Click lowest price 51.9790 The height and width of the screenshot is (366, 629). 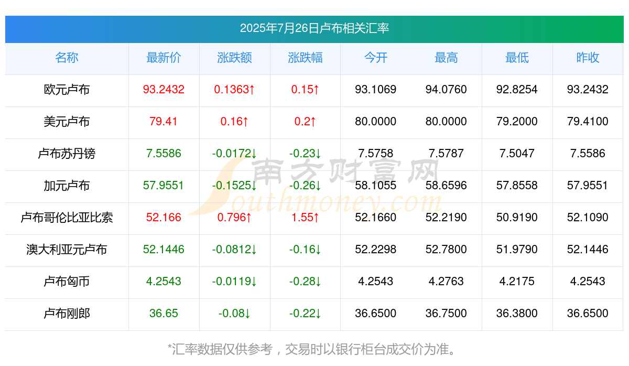pyautogui.click(x=517, y=250)
